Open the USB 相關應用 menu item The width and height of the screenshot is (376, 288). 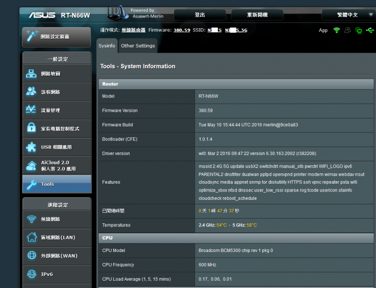[x=57, y=147]
